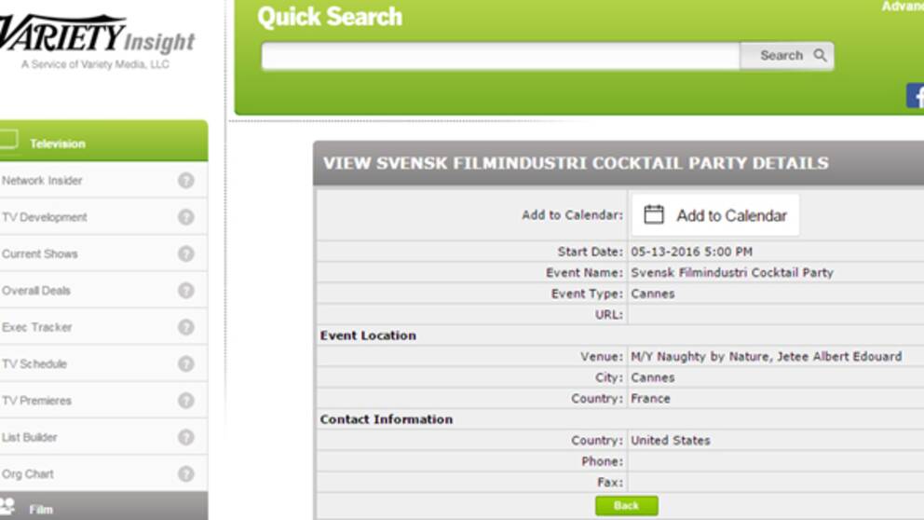Screen dimensions: 924x520
Task: Click the green Back button
Action: click(627, 506)
